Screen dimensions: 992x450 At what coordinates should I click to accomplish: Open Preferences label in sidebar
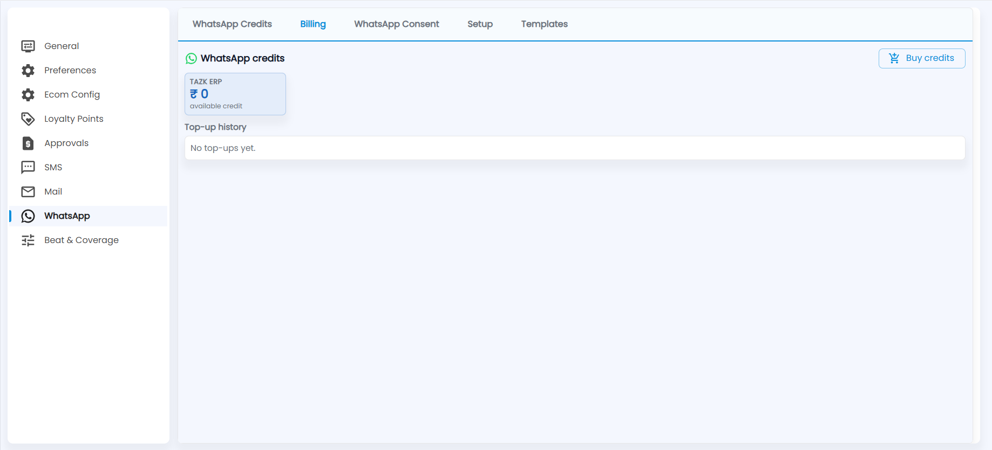pos(70,71)
